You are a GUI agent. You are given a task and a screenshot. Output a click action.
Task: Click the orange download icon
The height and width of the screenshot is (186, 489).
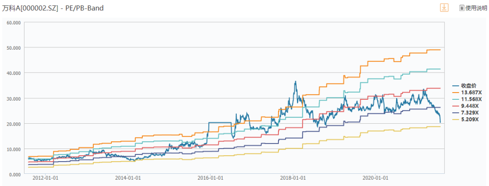[444, 8]
